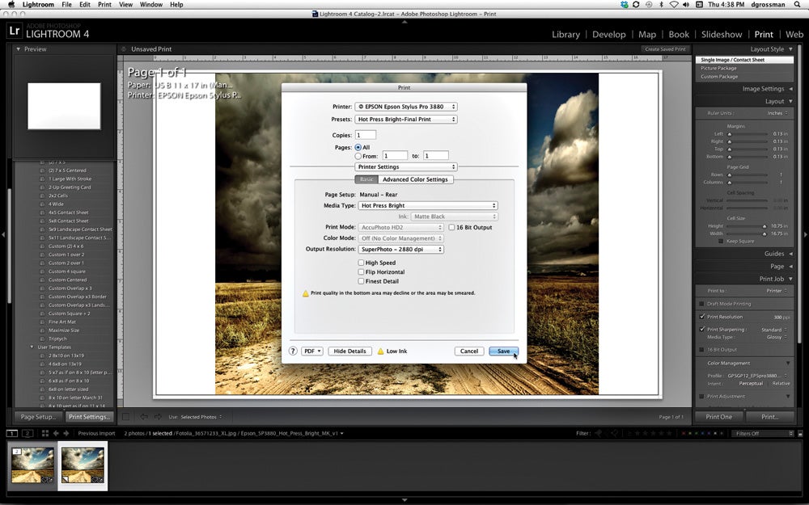
Task: Select second window display icon 2 in filmstrip bar
Action: coord(28,433)
